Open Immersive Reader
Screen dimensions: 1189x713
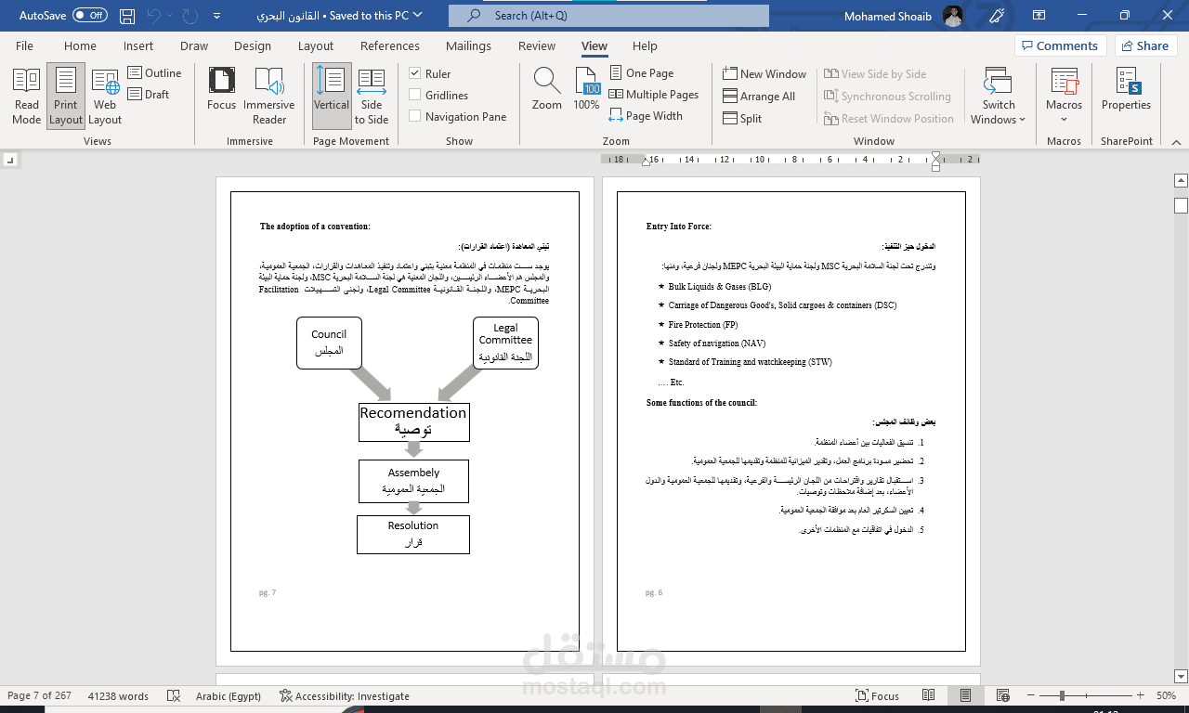tap(269, 96)
